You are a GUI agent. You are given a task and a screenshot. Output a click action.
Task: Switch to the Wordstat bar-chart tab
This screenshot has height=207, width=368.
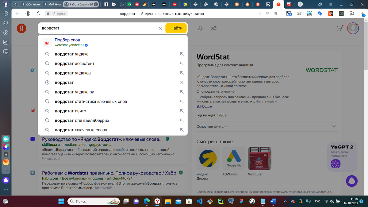(289, 4)
